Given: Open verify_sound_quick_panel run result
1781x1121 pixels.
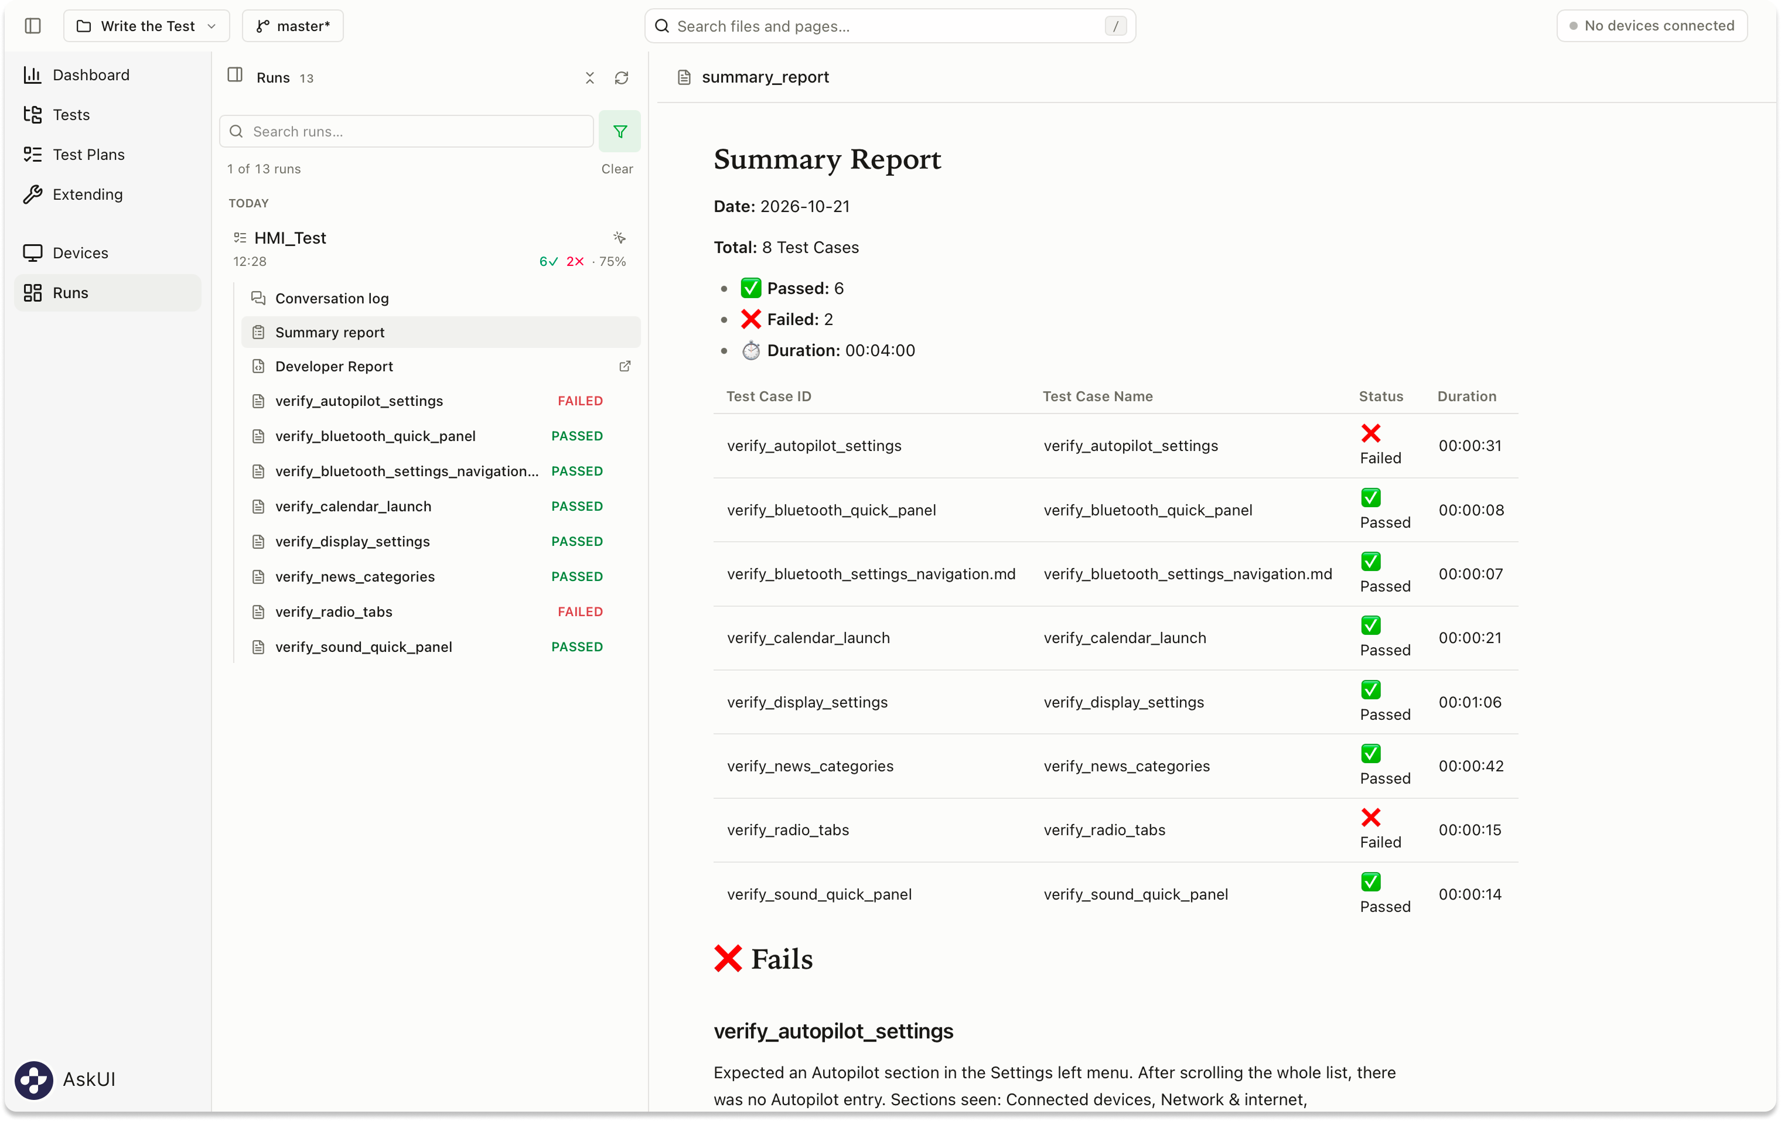Looking at the screenshot, I should pyautogui.click(x=440, y=647).
